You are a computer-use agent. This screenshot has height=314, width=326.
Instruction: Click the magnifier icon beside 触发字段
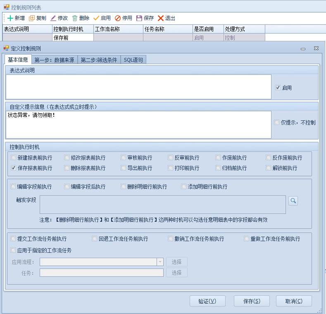tap(293, 201)
